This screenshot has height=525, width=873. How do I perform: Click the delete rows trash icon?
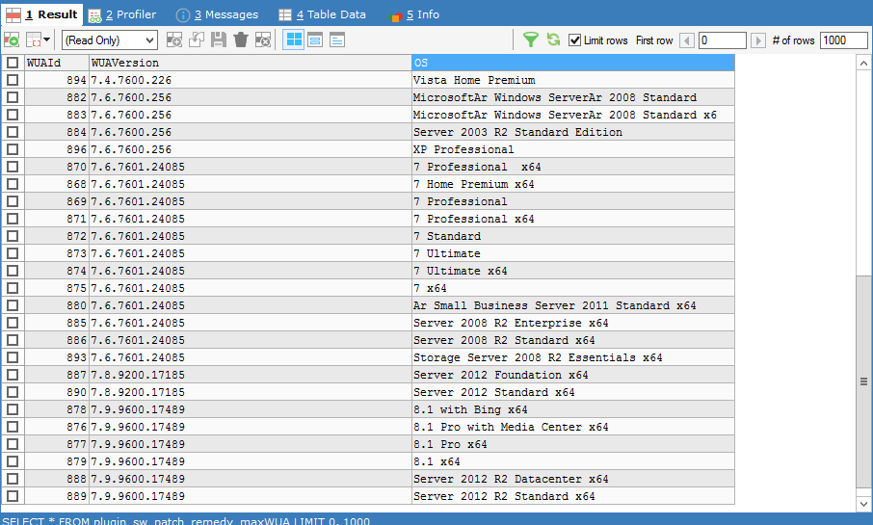[x=241, y=39]
